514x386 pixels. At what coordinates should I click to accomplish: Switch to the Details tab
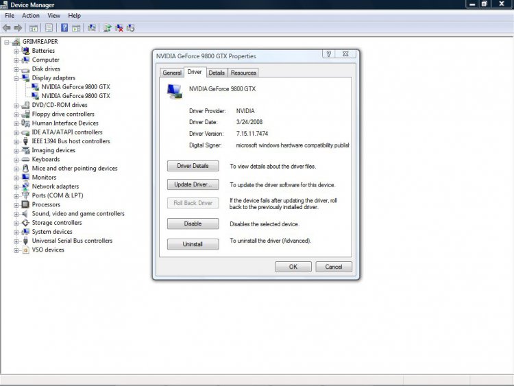point(217,73)
